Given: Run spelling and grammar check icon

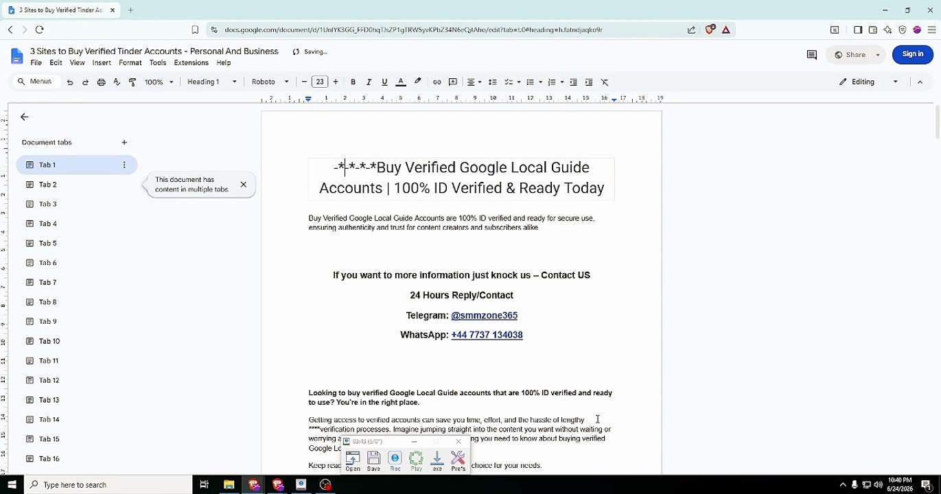Looking at the screenshot, I should coord(117,82).
